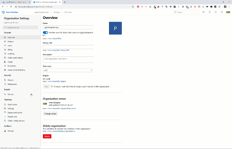Click the Usage sidebar icon

coord(5,62)
